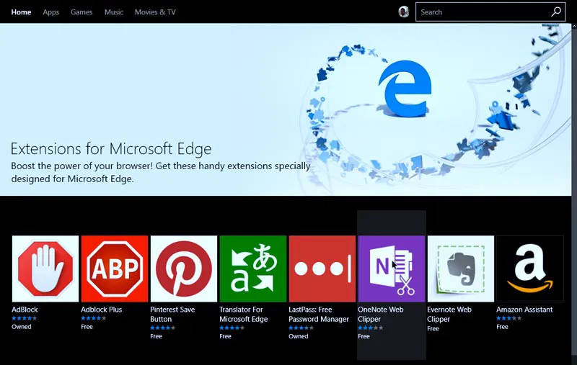The width and height of the screenshot is (577, 365).
Task: Click the star rating under Pinterest Save Button
Action: [163, 328]
